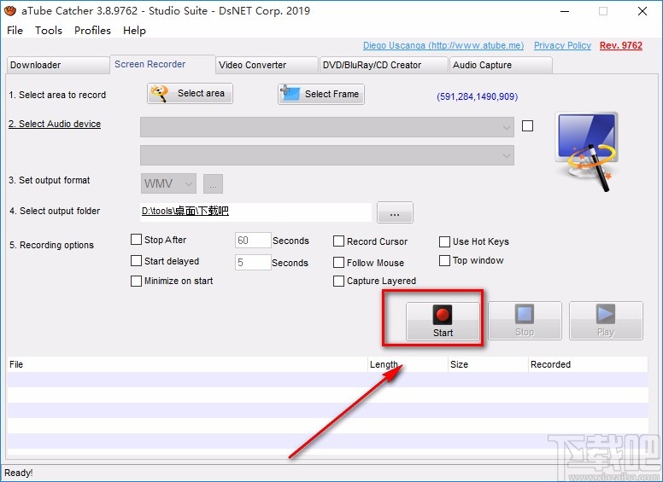Click the Select Audio device label link
The height and width of the screenshot is (482, 663).
click(55, 124)
